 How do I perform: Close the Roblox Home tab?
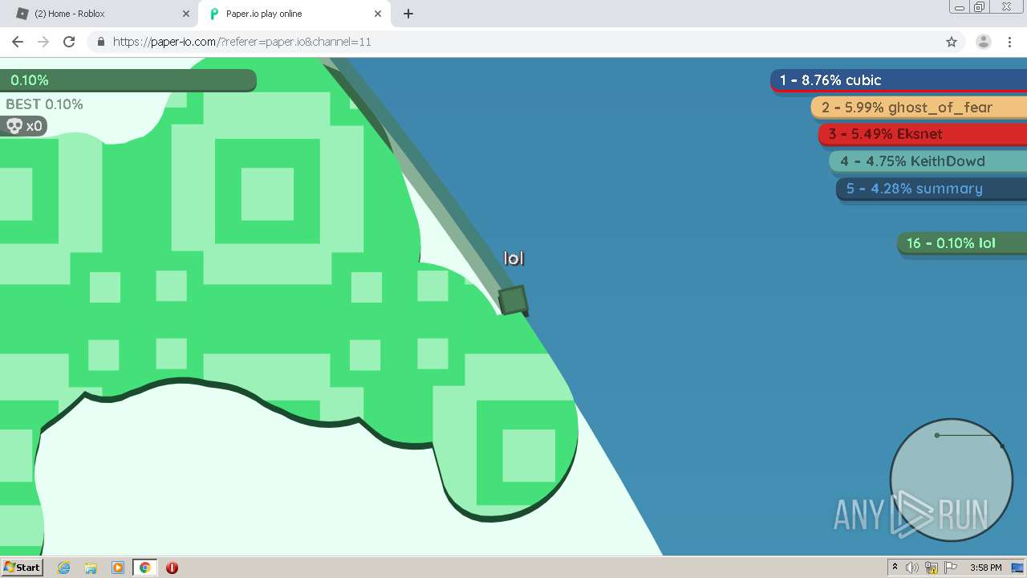[186, 14]
